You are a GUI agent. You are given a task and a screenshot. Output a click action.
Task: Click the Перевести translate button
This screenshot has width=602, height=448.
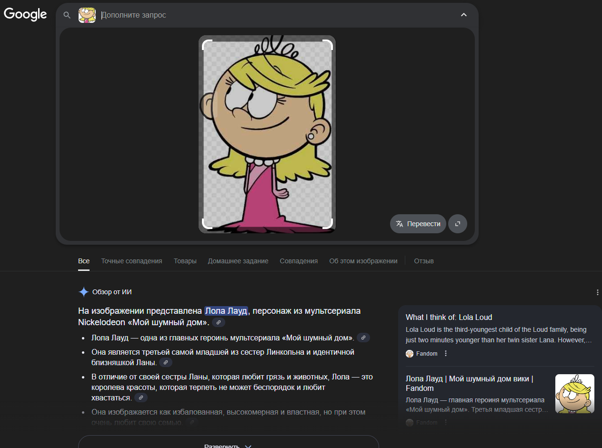(x=418, y=224)
